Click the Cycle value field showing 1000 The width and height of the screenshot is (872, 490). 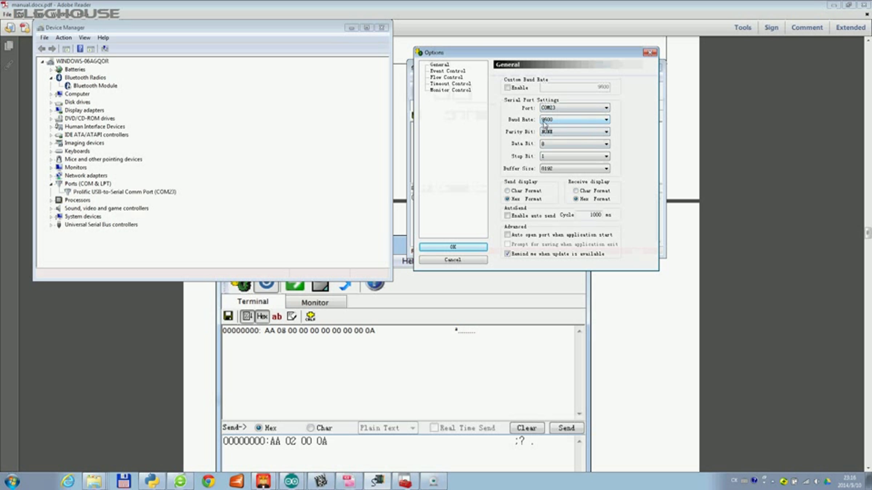(x=589, y=215)
